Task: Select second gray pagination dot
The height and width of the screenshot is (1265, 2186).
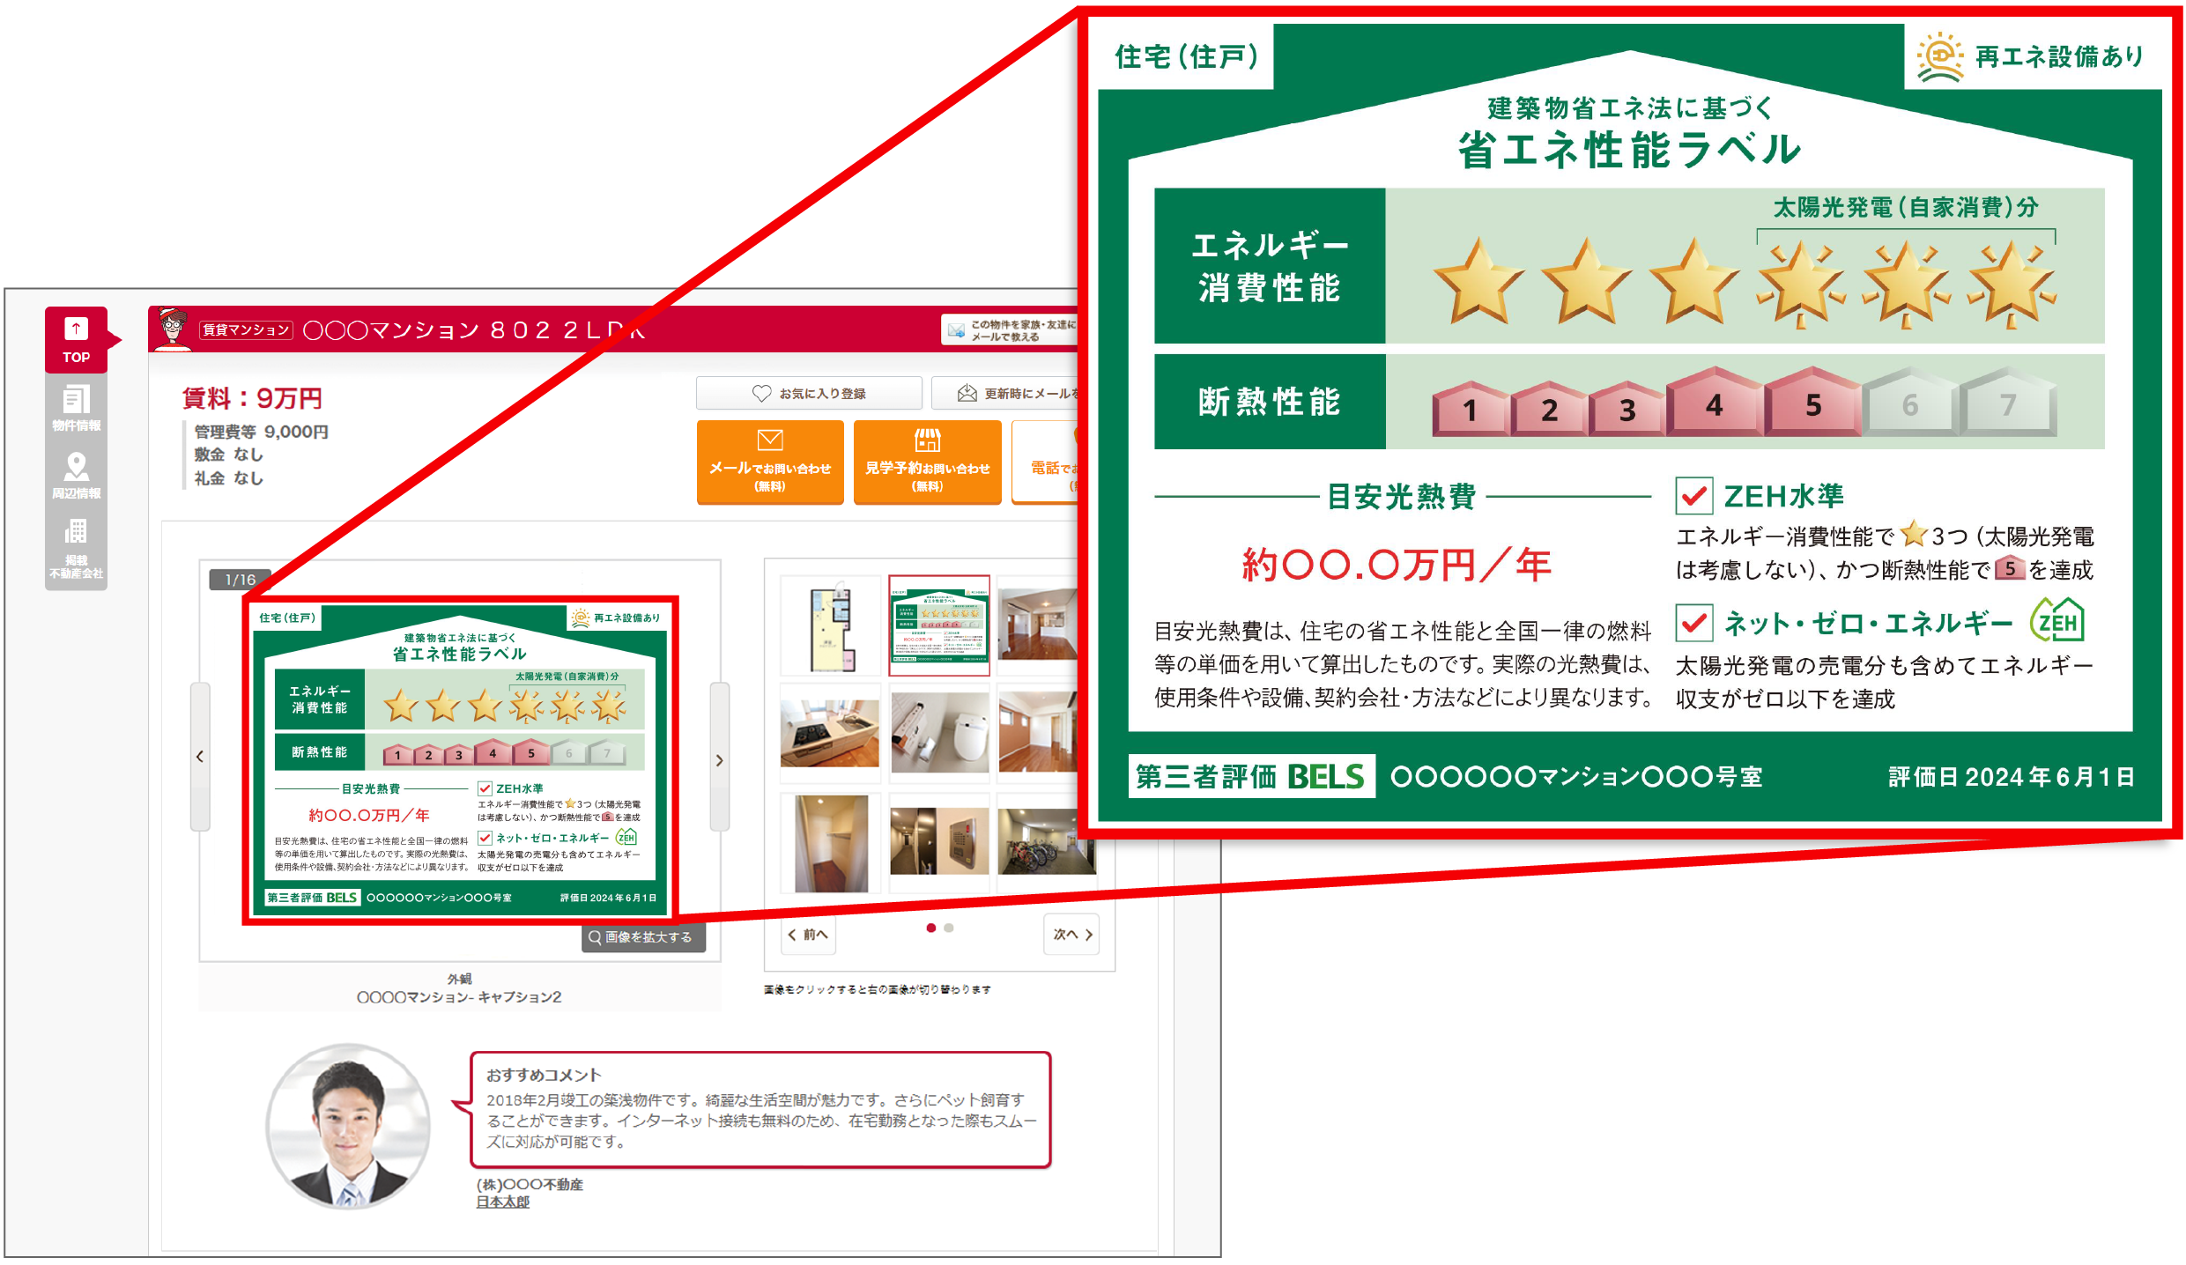Action: (949, 928)
